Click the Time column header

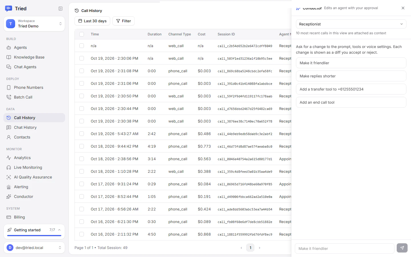[95, 34]
